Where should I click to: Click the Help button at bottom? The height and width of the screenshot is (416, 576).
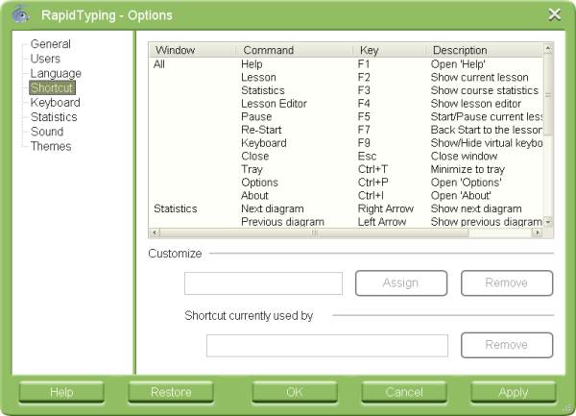[61, 392]
